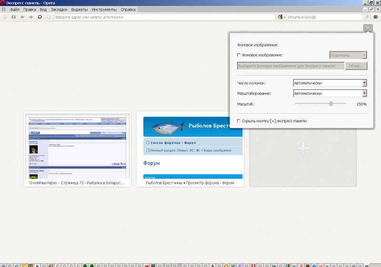Open the Google search engine selector icon

[281, 17]
